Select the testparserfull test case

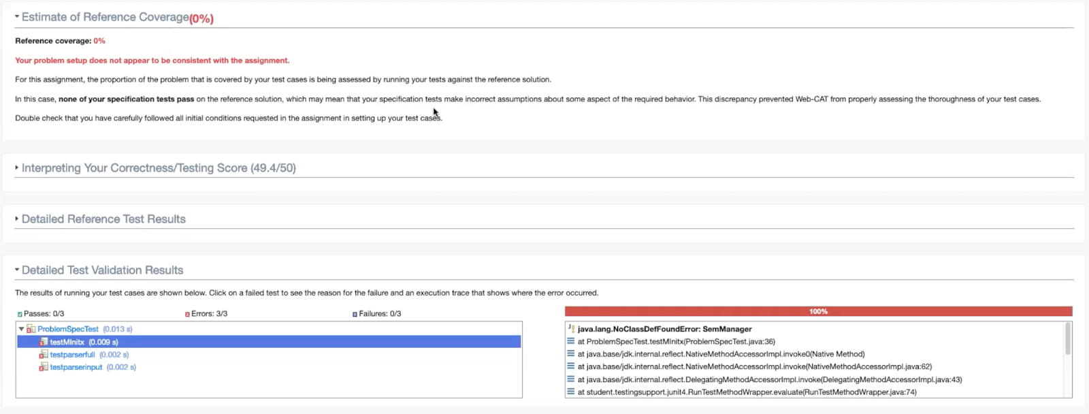coord(72,355)
